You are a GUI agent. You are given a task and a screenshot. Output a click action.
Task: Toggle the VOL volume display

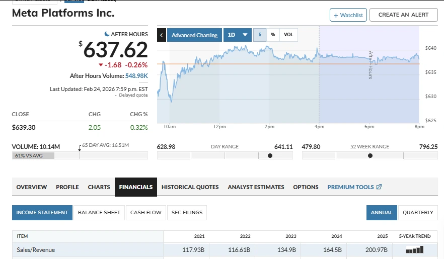pyautogui.click(x=288, y=35)
